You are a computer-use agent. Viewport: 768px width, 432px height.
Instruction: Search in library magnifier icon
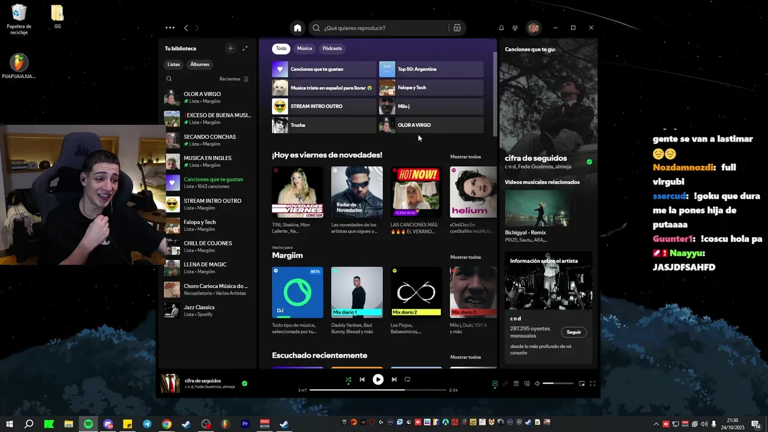tap(169, 79)
